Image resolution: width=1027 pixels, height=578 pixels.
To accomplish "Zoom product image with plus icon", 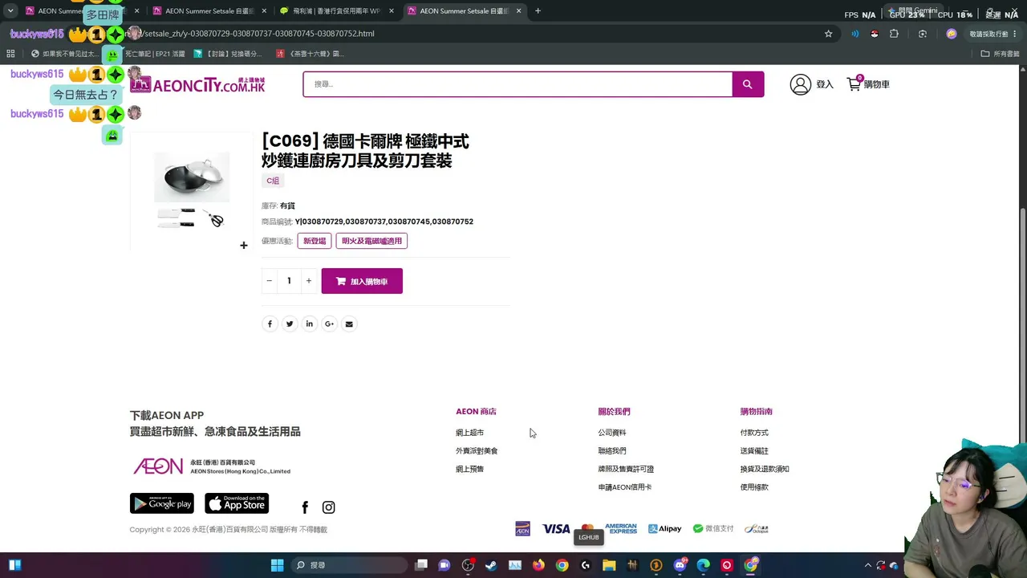I will pyautogui.click(x=244, y=245).
